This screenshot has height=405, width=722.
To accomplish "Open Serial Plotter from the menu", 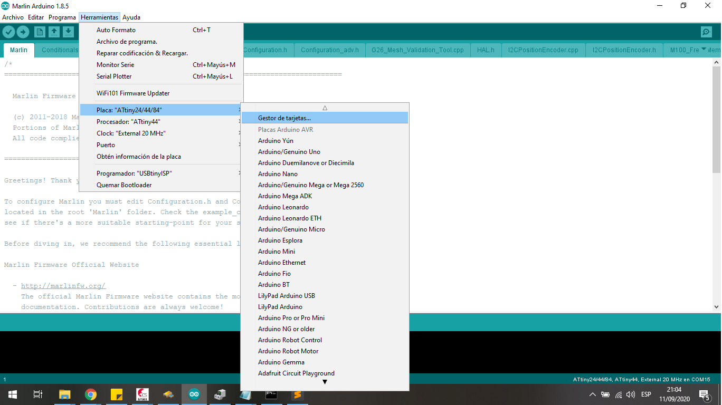I will click(161, 76).
